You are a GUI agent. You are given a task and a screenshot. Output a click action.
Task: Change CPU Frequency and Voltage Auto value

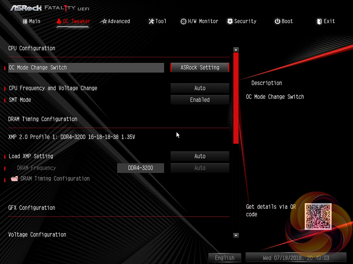[200, 88]
